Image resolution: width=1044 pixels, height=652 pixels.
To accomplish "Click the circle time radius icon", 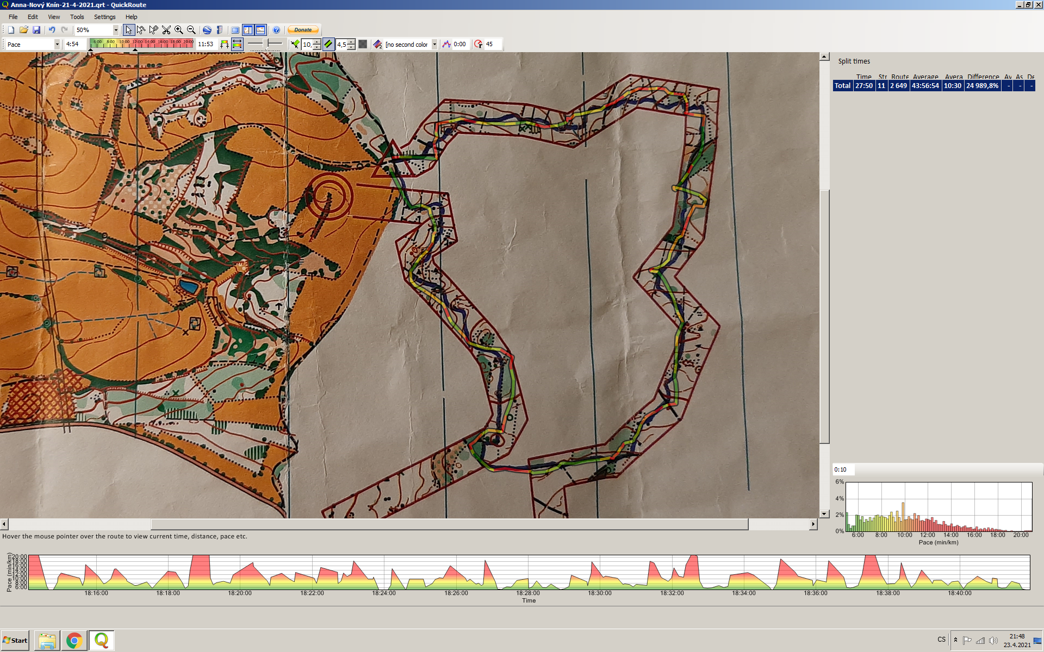I will (x=478, y=45).
